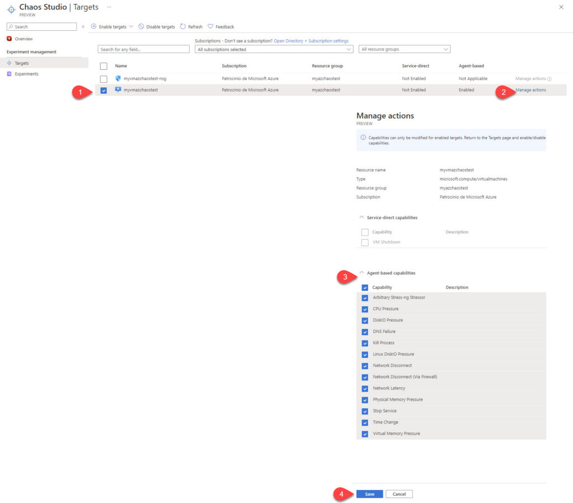Cancel the Manage actions panel

pos(399,494)
